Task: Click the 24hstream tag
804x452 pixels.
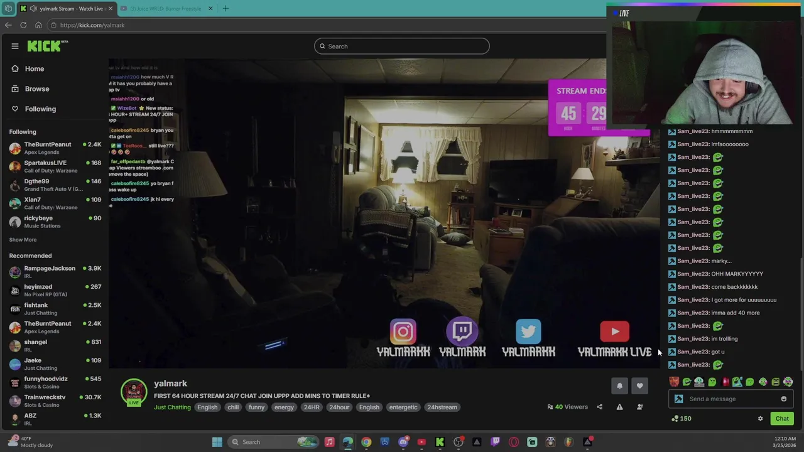Action: (x=442, y=407)
